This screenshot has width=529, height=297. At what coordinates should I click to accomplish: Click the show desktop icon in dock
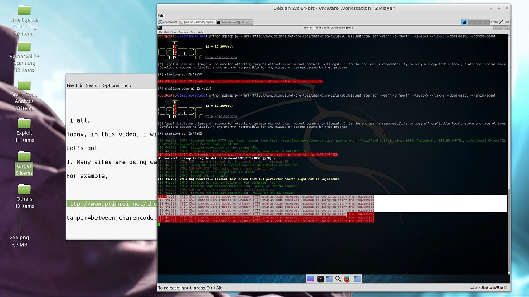click(310, 279)
